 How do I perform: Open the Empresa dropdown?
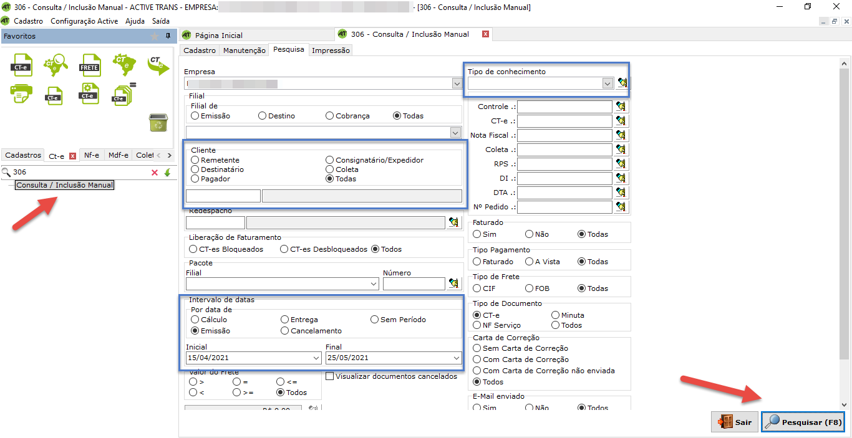pyautogui.click(x=457, y=83)
